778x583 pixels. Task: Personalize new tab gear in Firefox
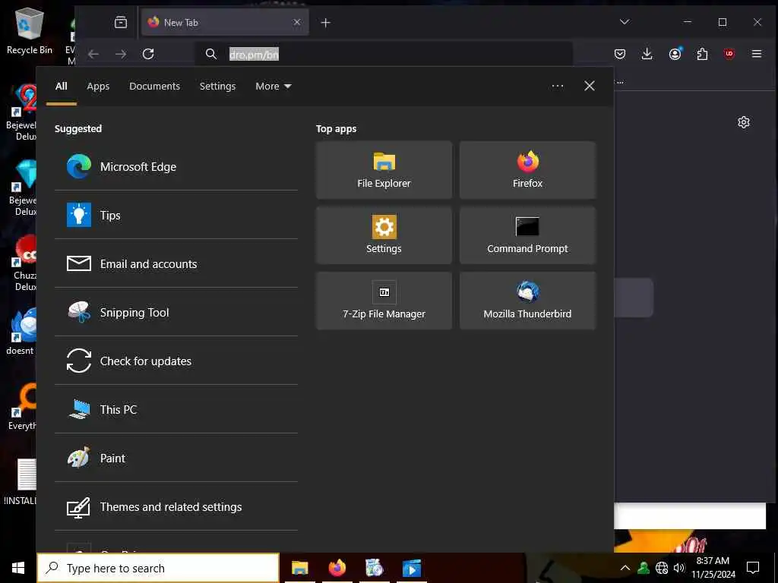[743, 122]
